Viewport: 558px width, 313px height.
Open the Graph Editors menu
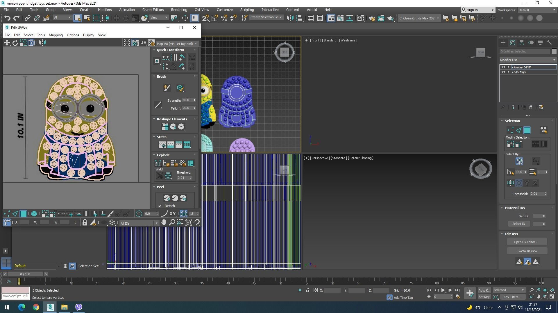[153, 10]
